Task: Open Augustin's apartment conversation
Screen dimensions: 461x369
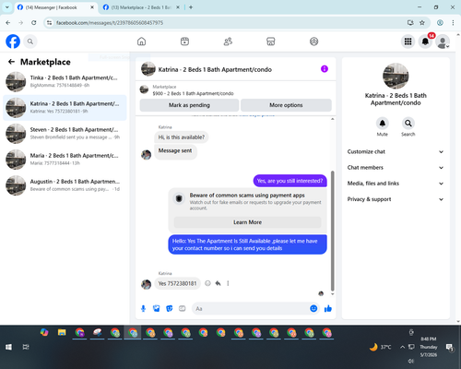Action: pyautogui.click(x=65, y=185)
